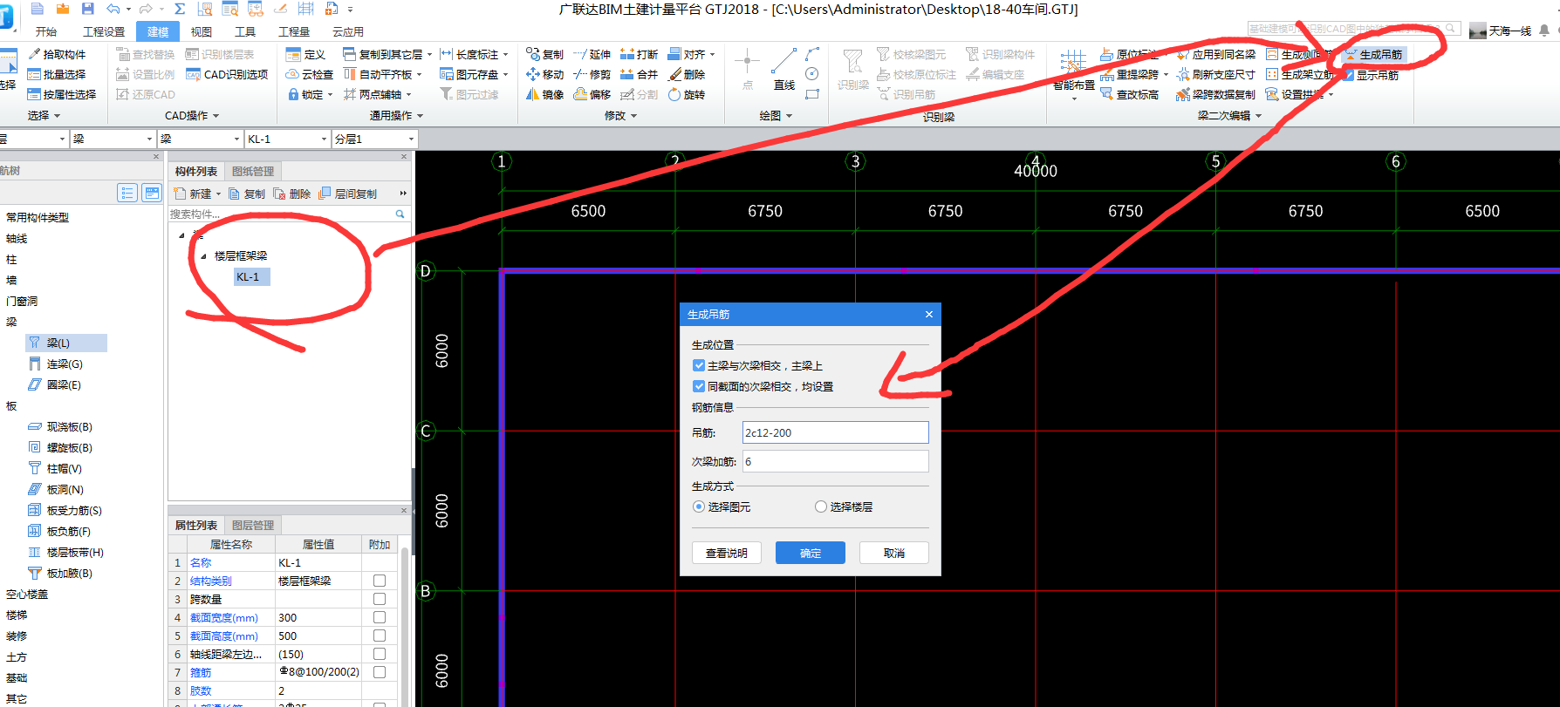Select the 修剪 trim tool

pos(592,74)
